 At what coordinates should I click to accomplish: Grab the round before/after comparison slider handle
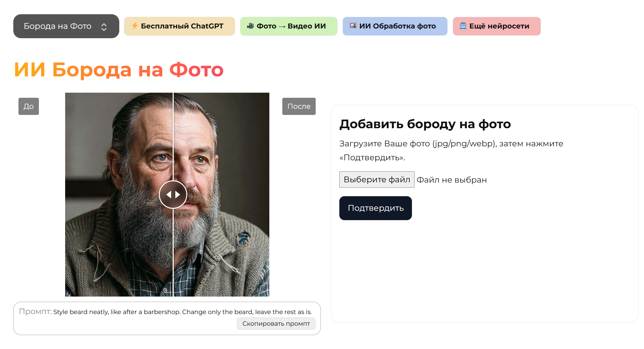tap(173, 195)
